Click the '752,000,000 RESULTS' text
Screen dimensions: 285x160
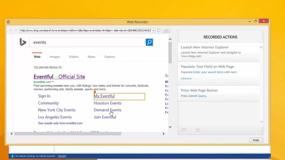(x=47, y=67)
